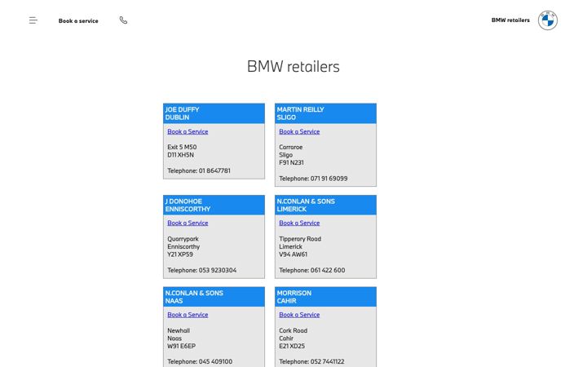587x367 pixels.
Task: Click the J DONOHOE ENNISCORTHY card header
Action: point(214,205)
